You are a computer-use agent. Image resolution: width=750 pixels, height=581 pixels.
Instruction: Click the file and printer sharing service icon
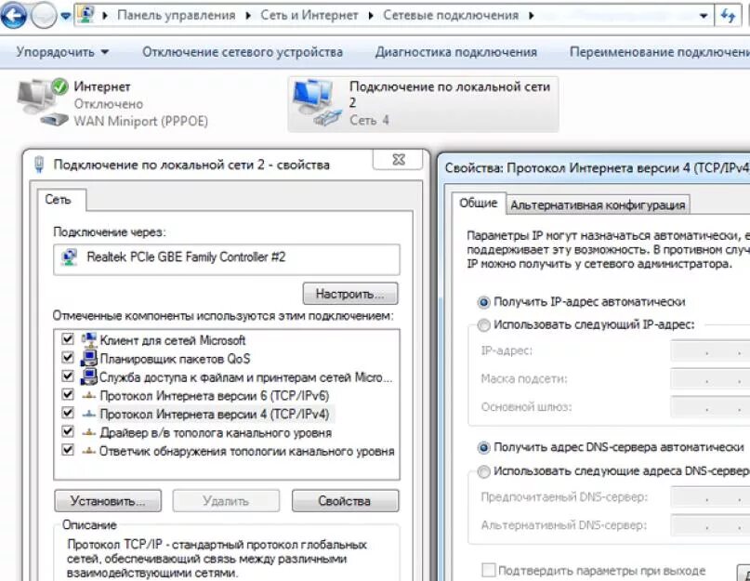[89, 377]
